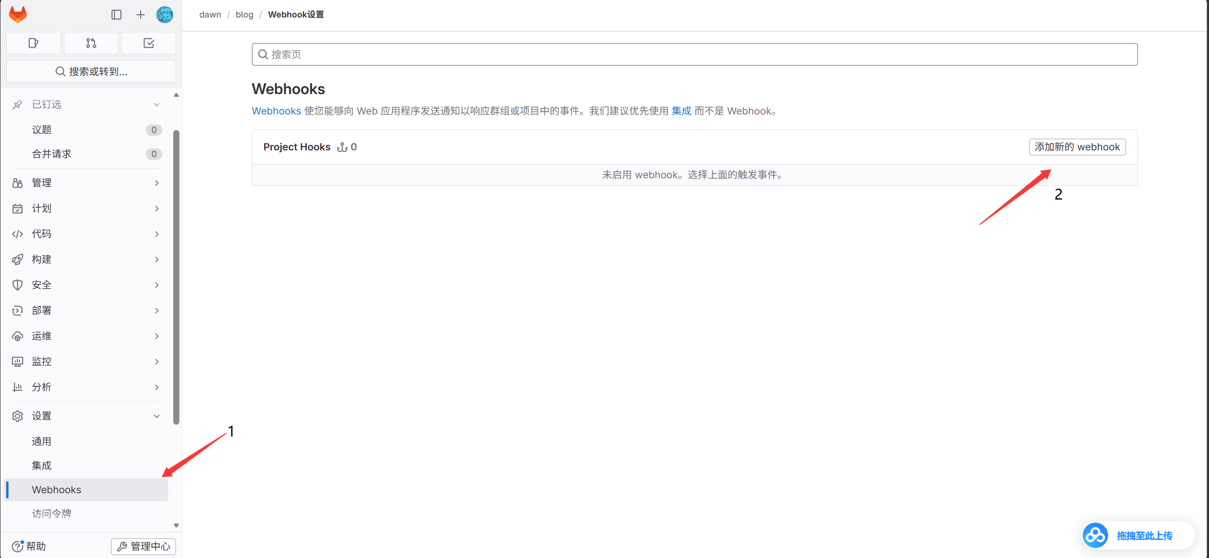This screenshot has width=1209, height=558.
Task: Select Webhooks in the sidebar
Action: pos(86,490)
